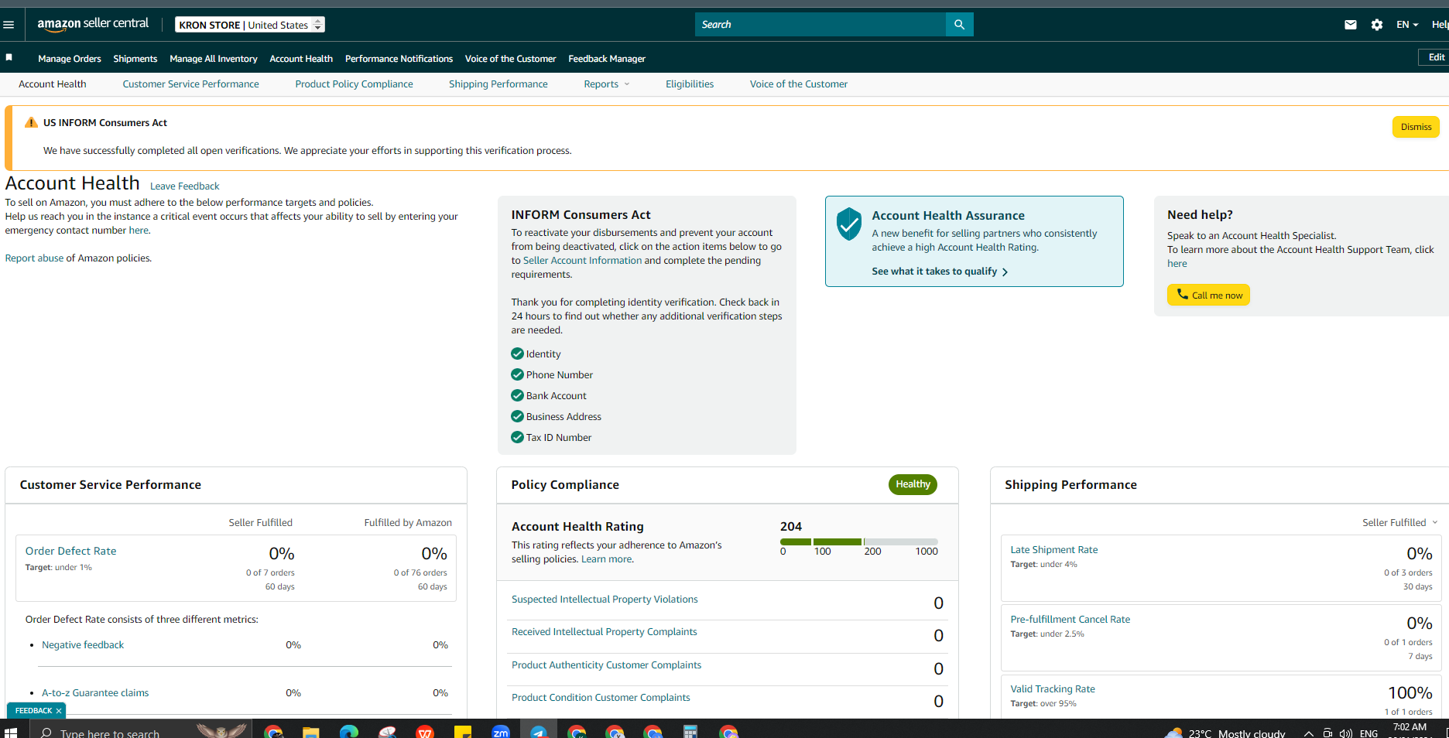
Task: Click the warning triangle on the INFORM alert
Action: point(31,122)
